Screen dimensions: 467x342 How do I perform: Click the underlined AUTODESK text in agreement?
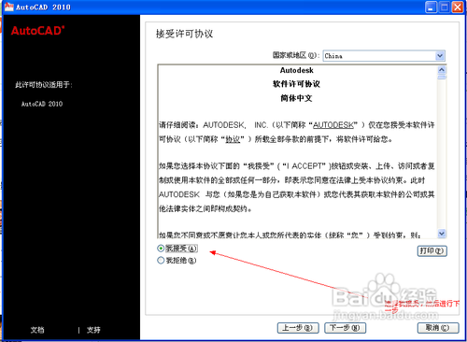point(333,125)
